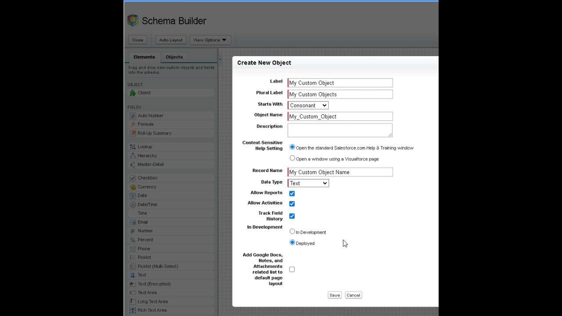Viewport: 562px width, 316px height.
Task: Click the Picklist field icon
Action: pos(133,258)
